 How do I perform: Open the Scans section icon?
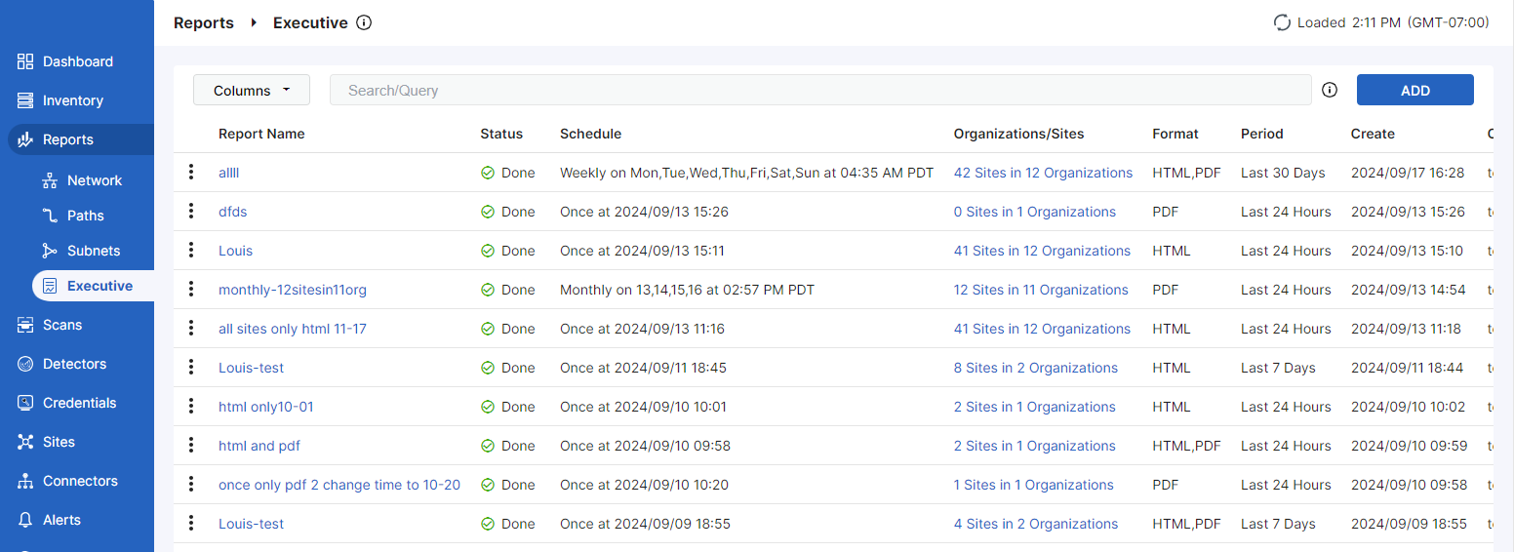pyautogui.click(x=25, y=325)
